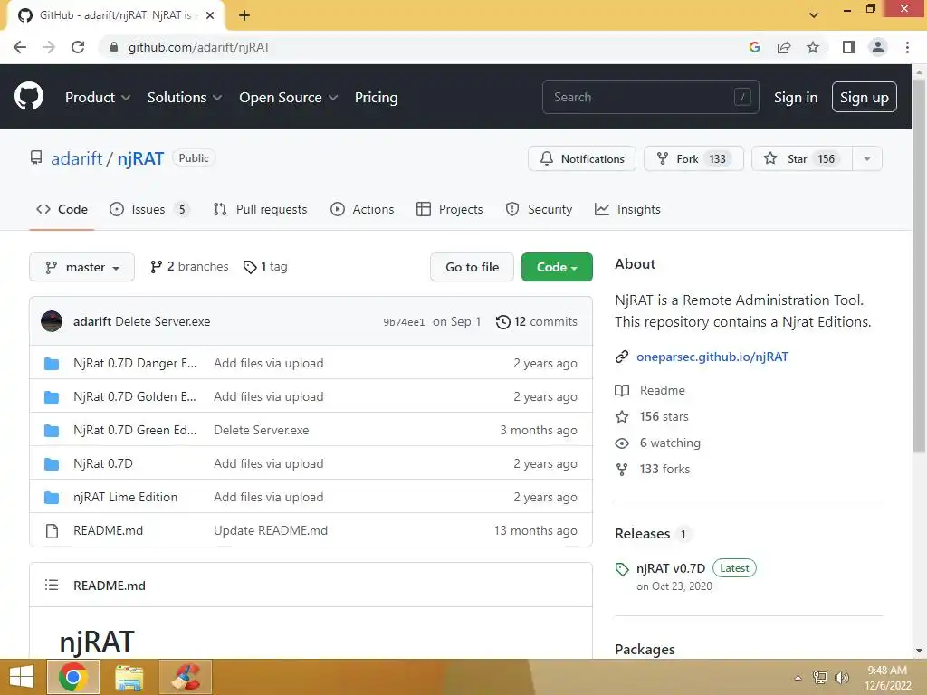This screenshot has width=927, height=695.
Task: Click the Google icon in address bar
Action: point(754,47)
